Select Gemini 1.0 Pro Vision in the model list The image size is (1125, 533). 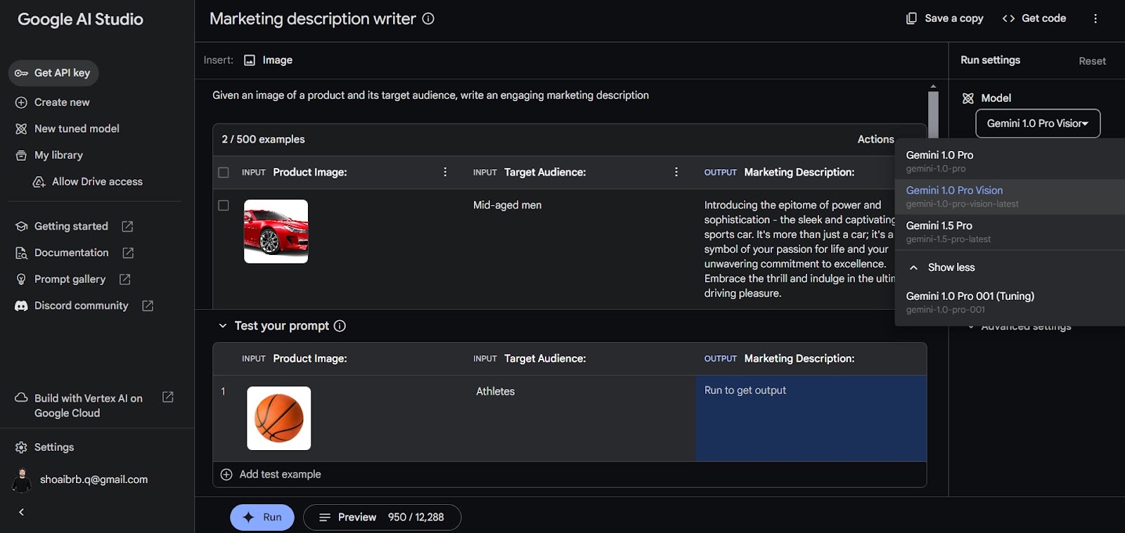(x=1010, y=197)
